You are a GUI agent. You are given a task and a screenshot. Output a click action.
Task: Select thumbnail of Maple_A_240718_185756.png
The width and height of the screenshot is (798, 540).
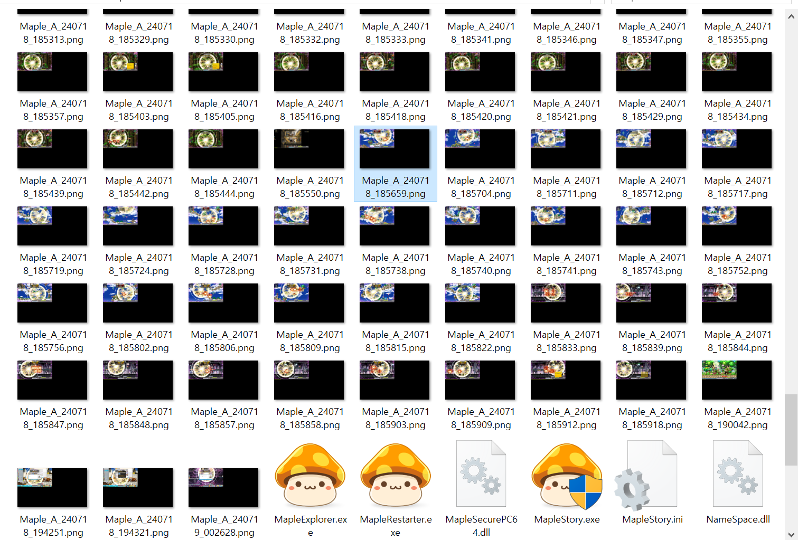click(52, 303)
